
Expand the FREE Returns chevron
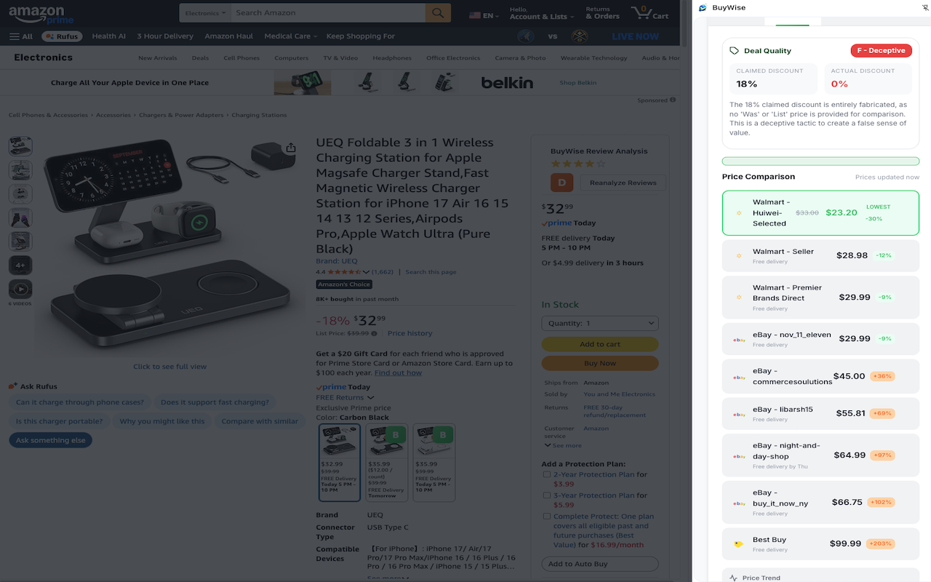click(x=370, y=398)
